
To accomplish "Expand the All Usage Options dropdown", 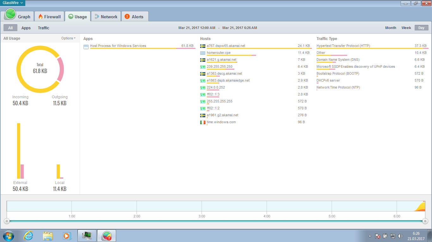I will [68, 38].
